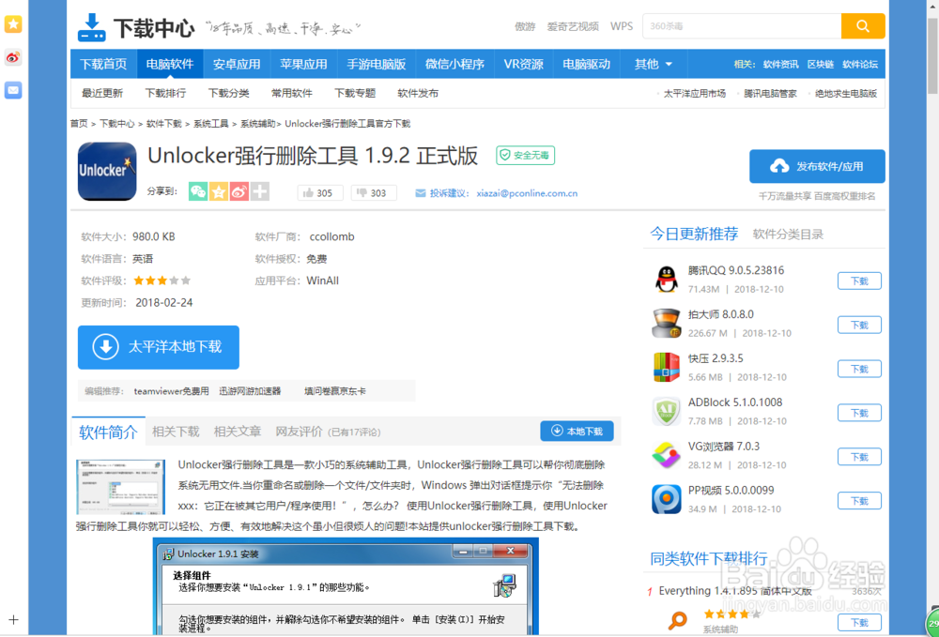This screenshot has width=939, height=637.
Task: Click the 太平洋本地下载 button
Action: tap(159, 347)
